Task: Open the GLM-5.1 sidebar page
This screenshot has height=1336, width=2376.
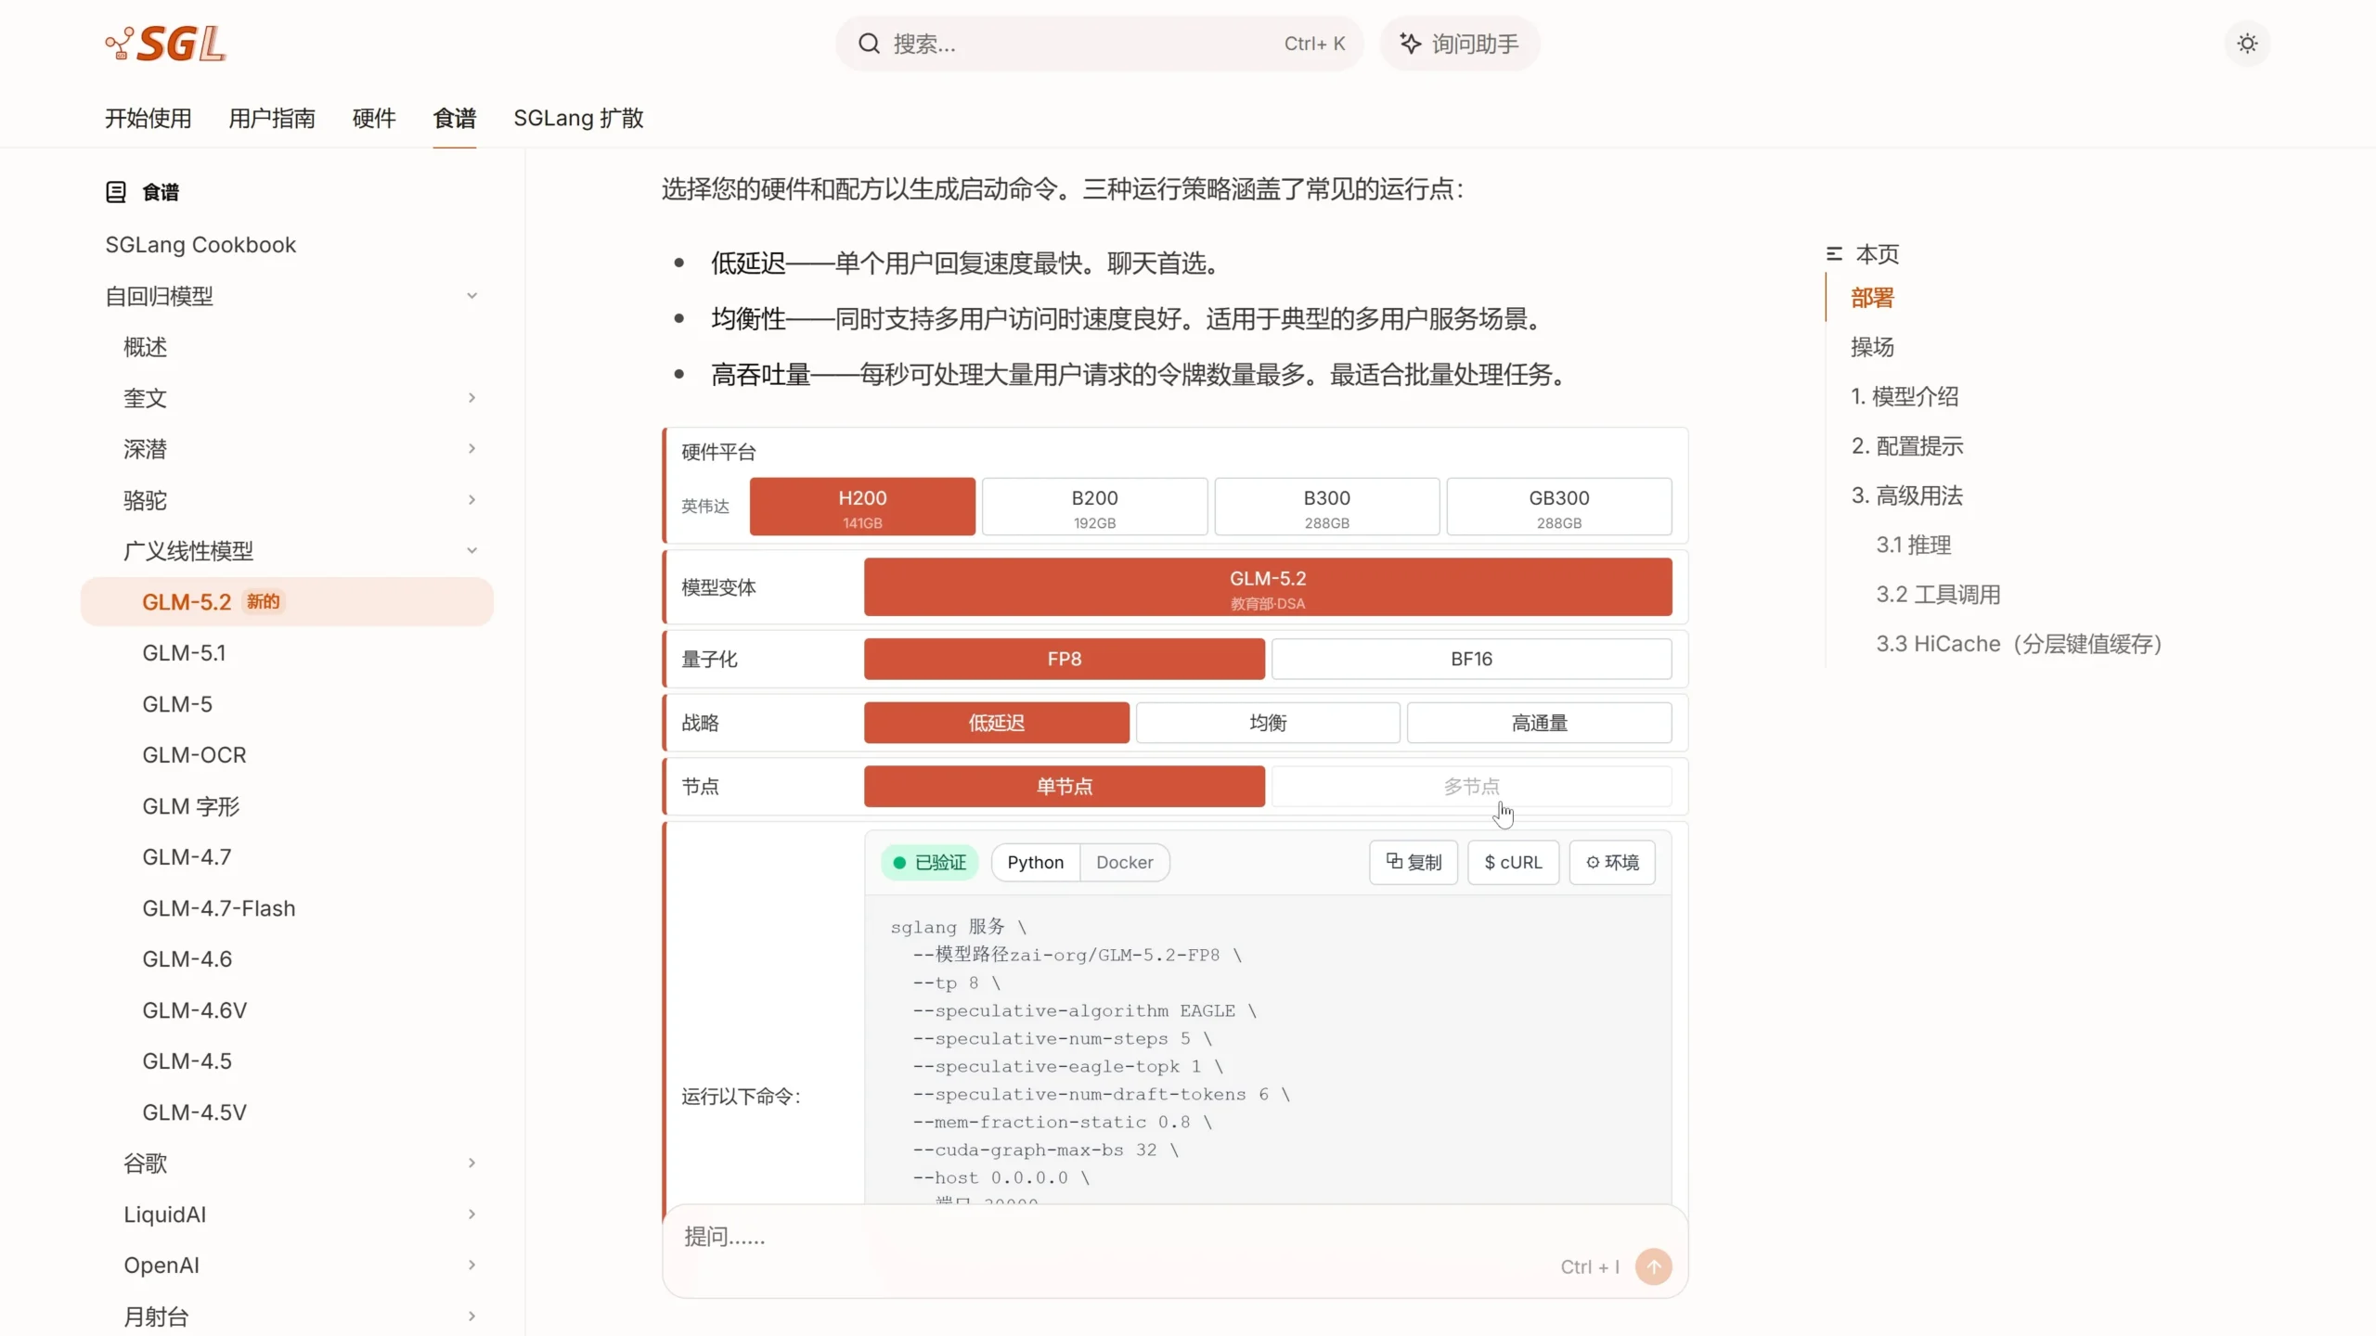Action: [184, 653]
